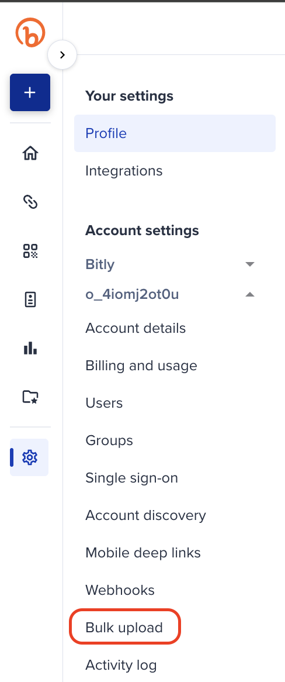Open the Bulk upload page
Image resolution: width=285 pixels, height=682 pixels.
pyautogui.click(x=124, y=627)
